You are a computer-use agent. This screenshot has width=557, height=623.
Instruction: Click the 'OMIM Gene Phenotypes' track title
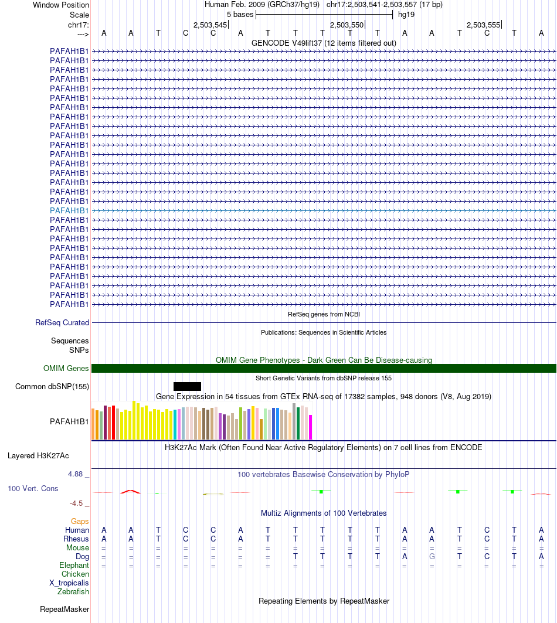tap(324, 360)
